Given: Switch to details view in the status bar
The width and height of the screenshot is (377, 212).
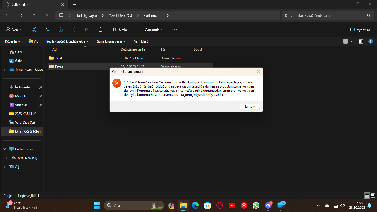Looking at the screenshot, I should pyautogui.click(x=367, y=196).
